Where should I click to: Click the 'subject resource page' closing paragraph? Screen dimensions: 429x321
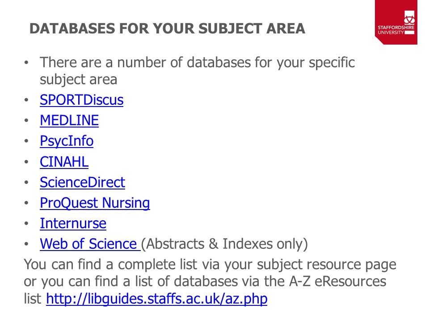pyautogui.click(x=210, y=282)
